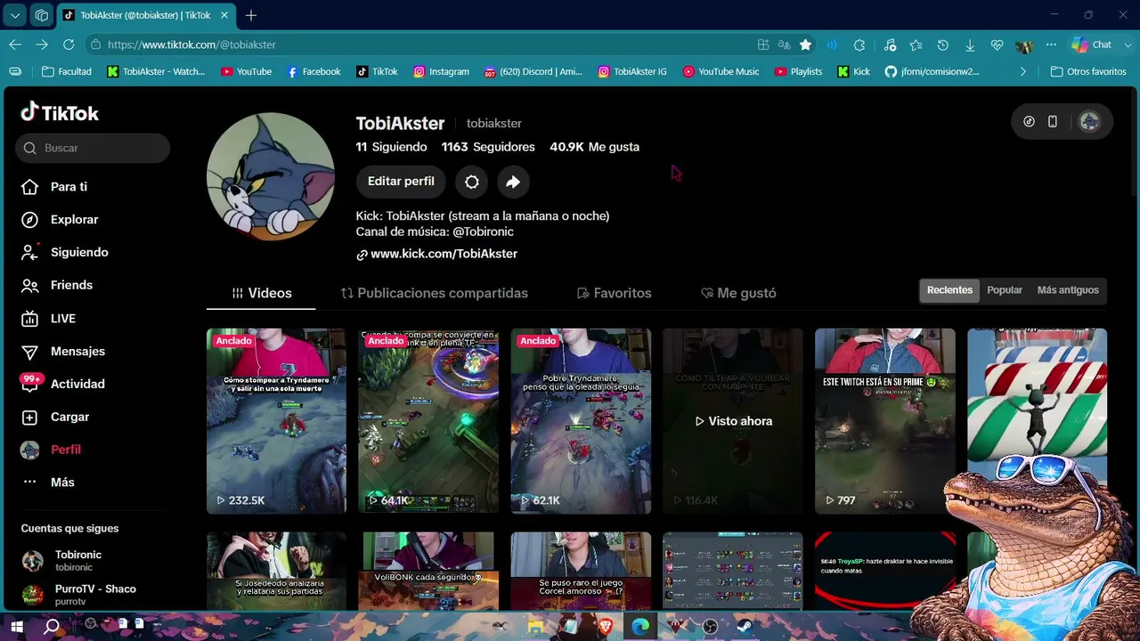Play the pinned video with 62.1K views

581,421
